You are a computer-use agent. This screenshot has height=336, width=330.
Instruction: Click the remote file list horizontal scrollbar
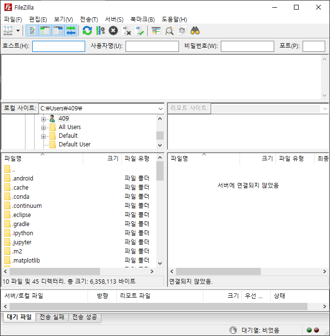(218, 272)
